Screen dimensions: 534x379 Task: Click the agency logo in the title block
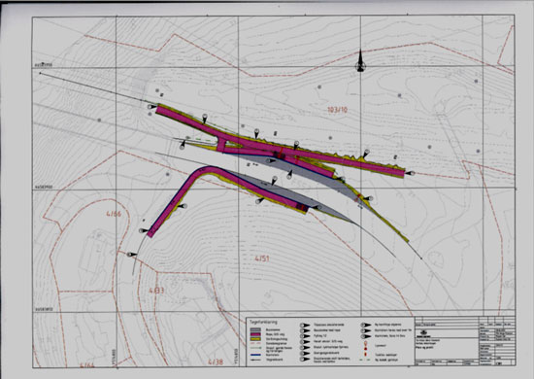pyautogui.click(x=423, y=333)
